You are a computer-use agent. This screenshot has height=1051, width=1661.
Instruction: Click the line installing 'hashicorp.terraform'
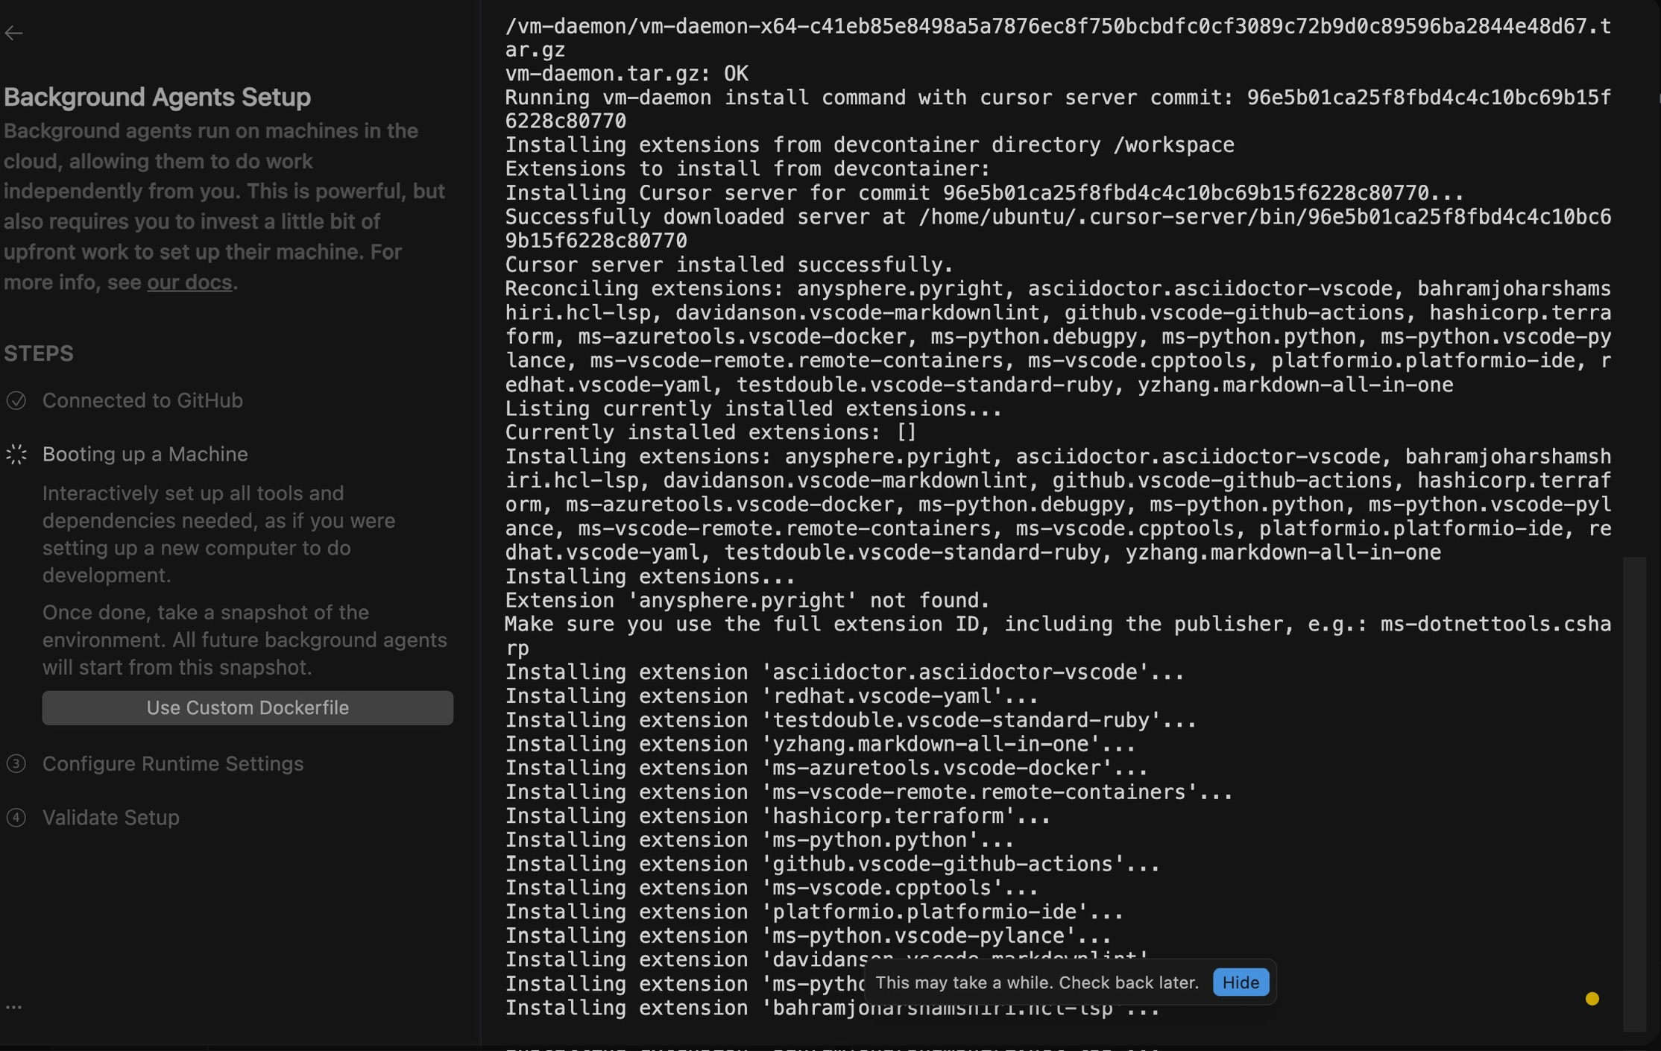coord(778,816)
